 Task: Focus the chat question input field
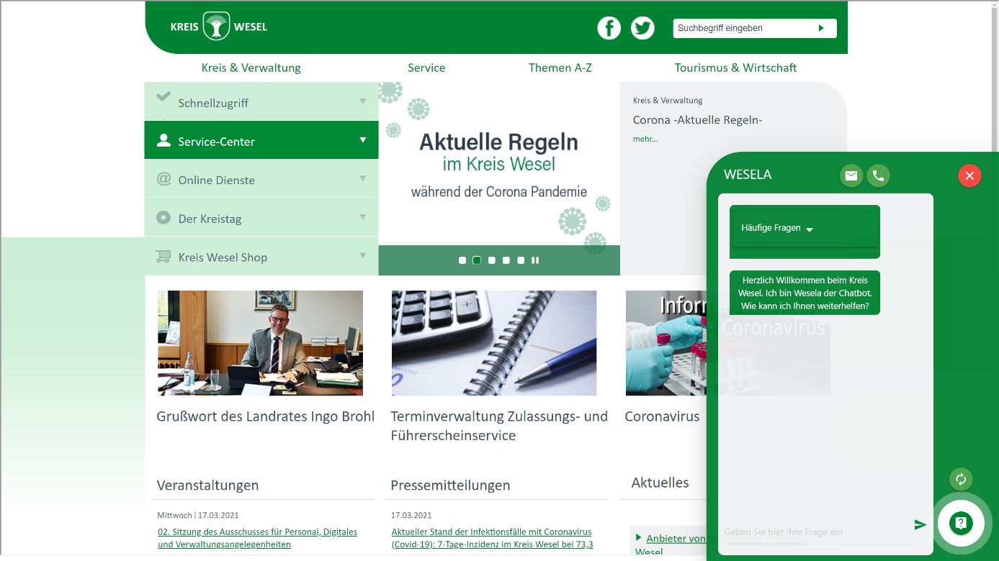tap(814, 532)
